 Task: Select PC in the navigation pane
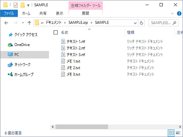[25, 55]
